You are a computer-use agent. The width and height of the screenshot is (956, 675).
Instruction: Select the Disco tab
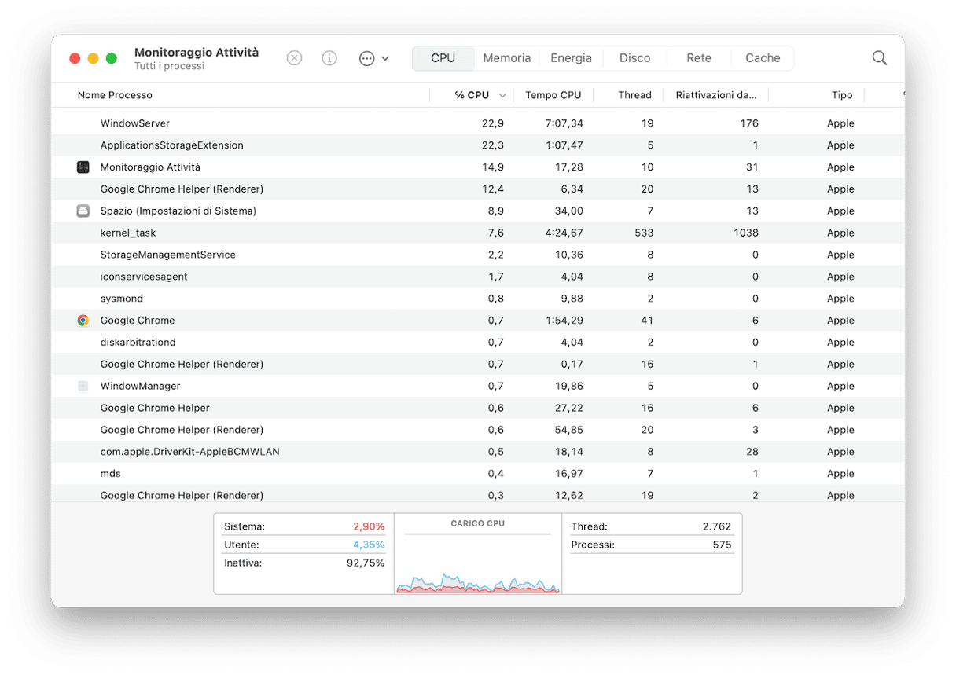pyautogui.click(x=634, y=58)
